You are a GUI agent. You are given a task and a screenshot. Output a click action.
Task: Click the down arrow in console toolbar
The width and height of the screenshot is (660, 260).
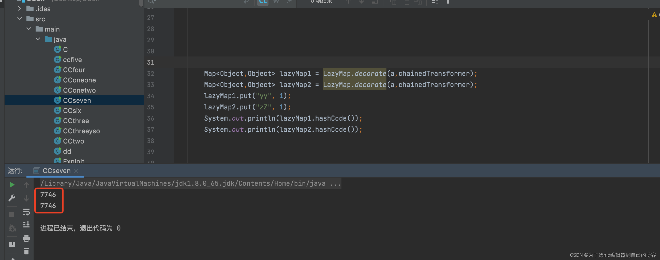pyautogui.click(x=26, y=198)
